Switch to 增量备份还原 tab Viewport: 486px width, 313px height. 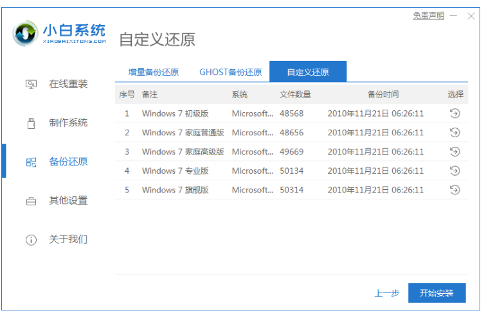click(x=154, y=72)
